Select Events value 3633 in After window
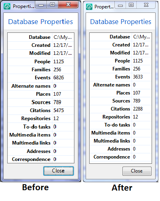 (x=138, y=77)
